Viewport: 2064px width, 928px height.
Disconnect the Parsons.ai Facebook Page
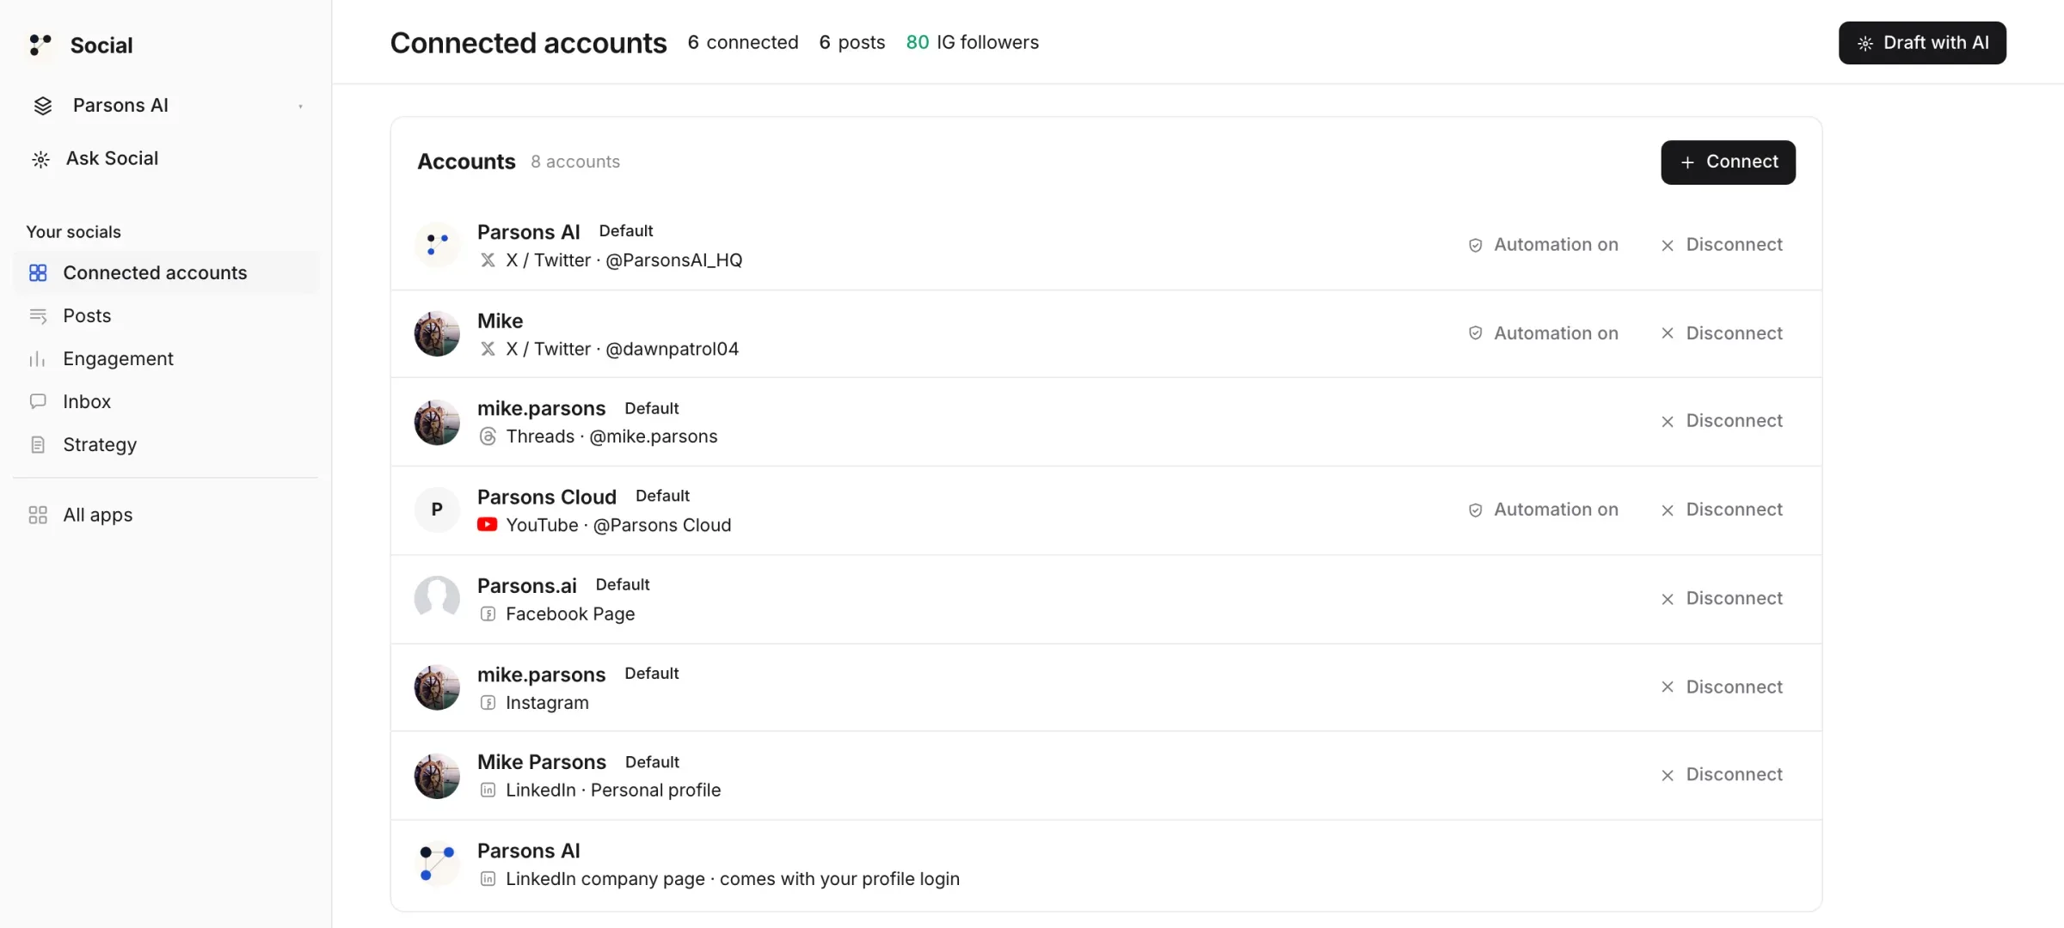coord(1722,598)
